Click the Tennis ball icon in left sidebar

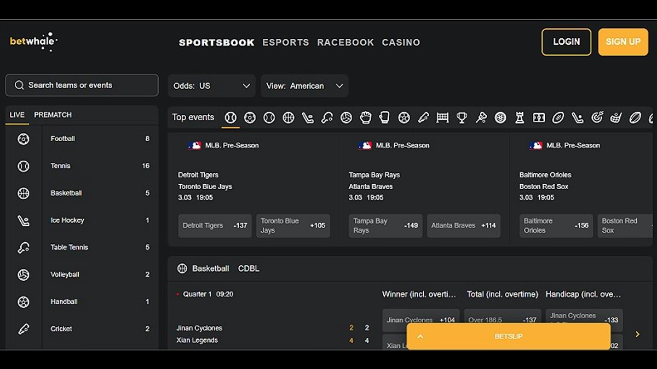pyautogui.click(x=24, y=166)
